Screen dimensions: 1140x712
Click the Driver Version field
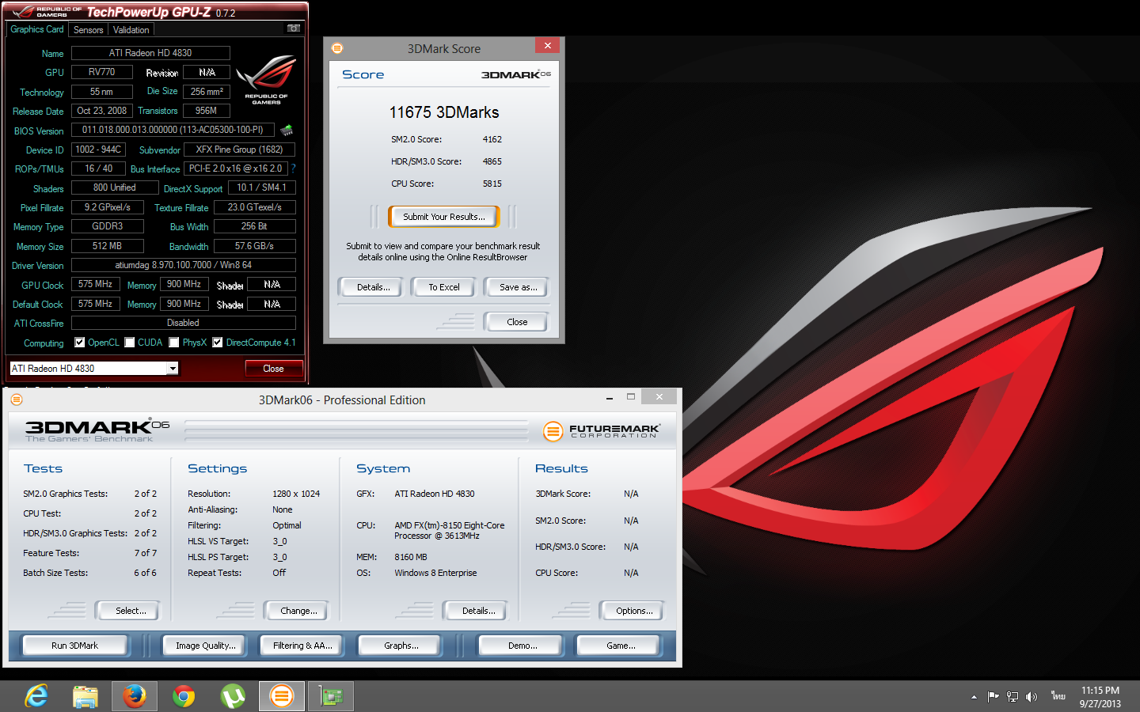pos(184,265)
